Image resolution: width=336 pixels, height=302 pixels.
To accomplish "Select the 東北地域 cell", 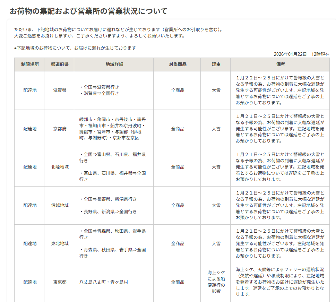I will (x=59, y=244).
